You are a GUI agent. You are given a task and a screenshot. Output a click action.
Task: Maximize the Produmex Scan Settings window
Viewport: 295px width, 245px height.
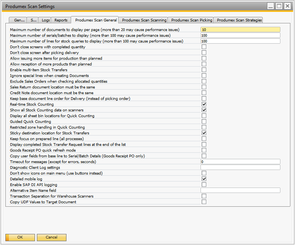(279, 6)
